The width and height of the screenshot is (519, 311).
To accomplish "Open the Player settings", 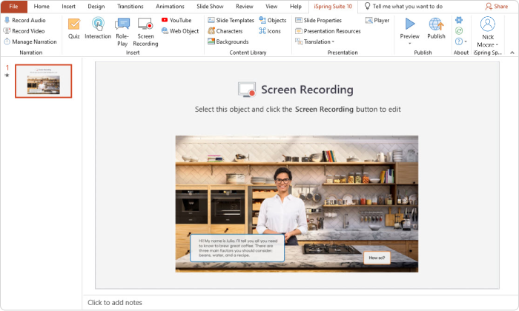I will pos(377,20).
